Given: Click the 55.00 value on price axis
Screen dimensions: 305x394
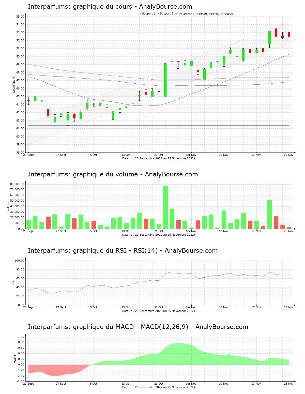Looking at the screenshot, I should (x=20, y=17).
